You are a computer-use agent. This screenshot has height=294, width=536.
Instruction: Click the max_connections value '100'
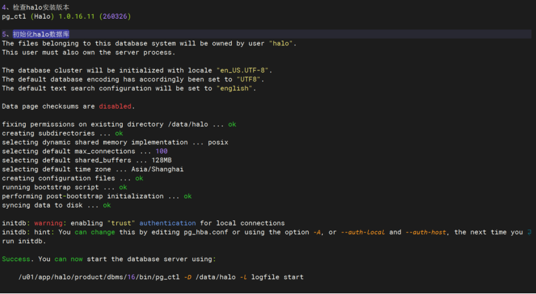(161, 151)
